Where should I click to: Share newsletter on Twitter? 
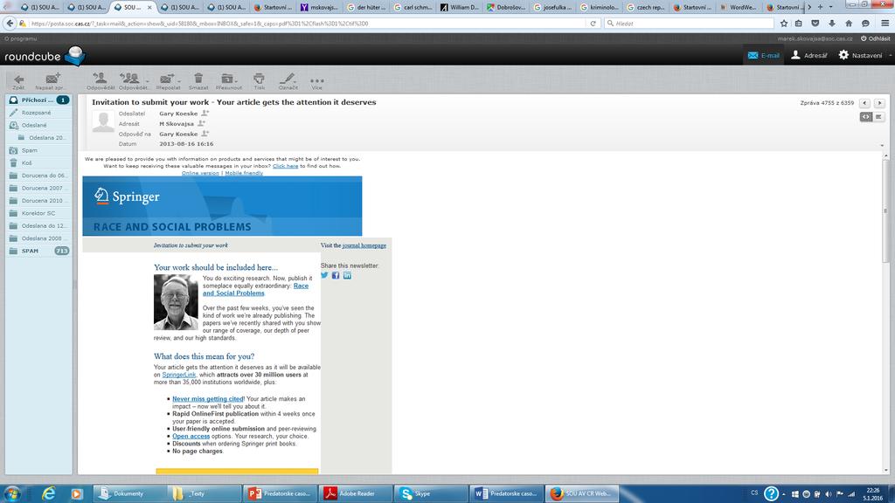(x=324, y=275)
